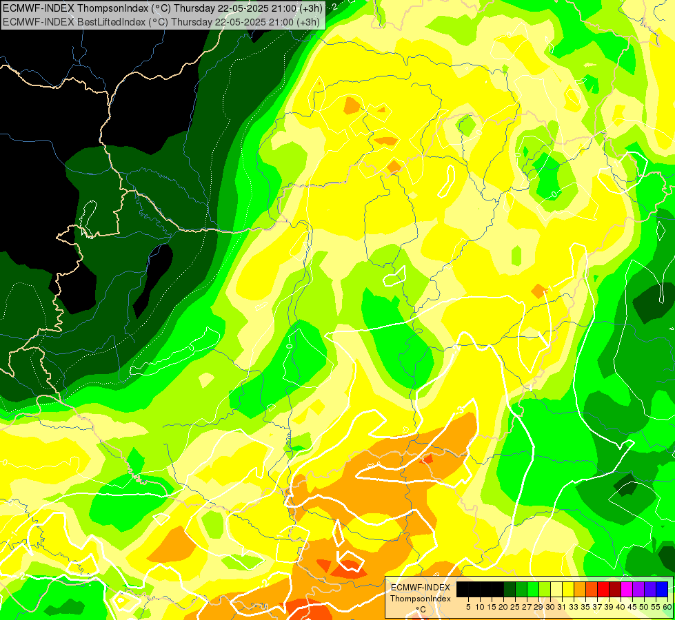
Task: Click the legend tick value 60
Action: (x=667, y=607)
